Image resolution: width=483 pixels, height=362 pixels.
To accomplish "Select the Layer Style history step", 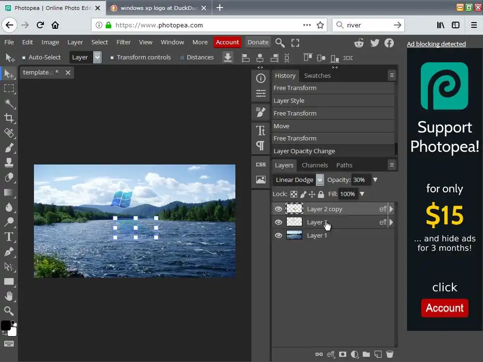I will pos(333,101).
